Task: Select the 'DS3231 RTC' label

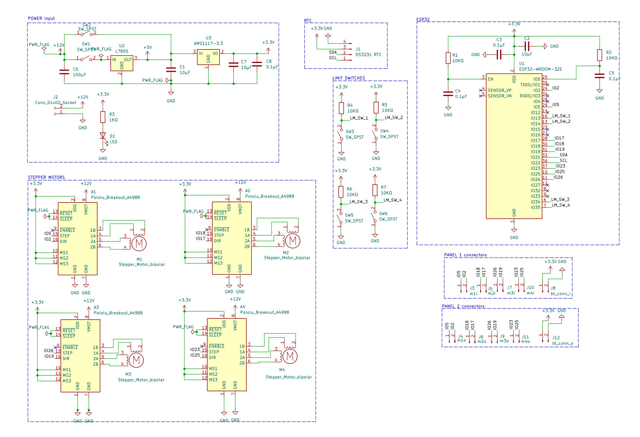Action: (x=369, y=54)
